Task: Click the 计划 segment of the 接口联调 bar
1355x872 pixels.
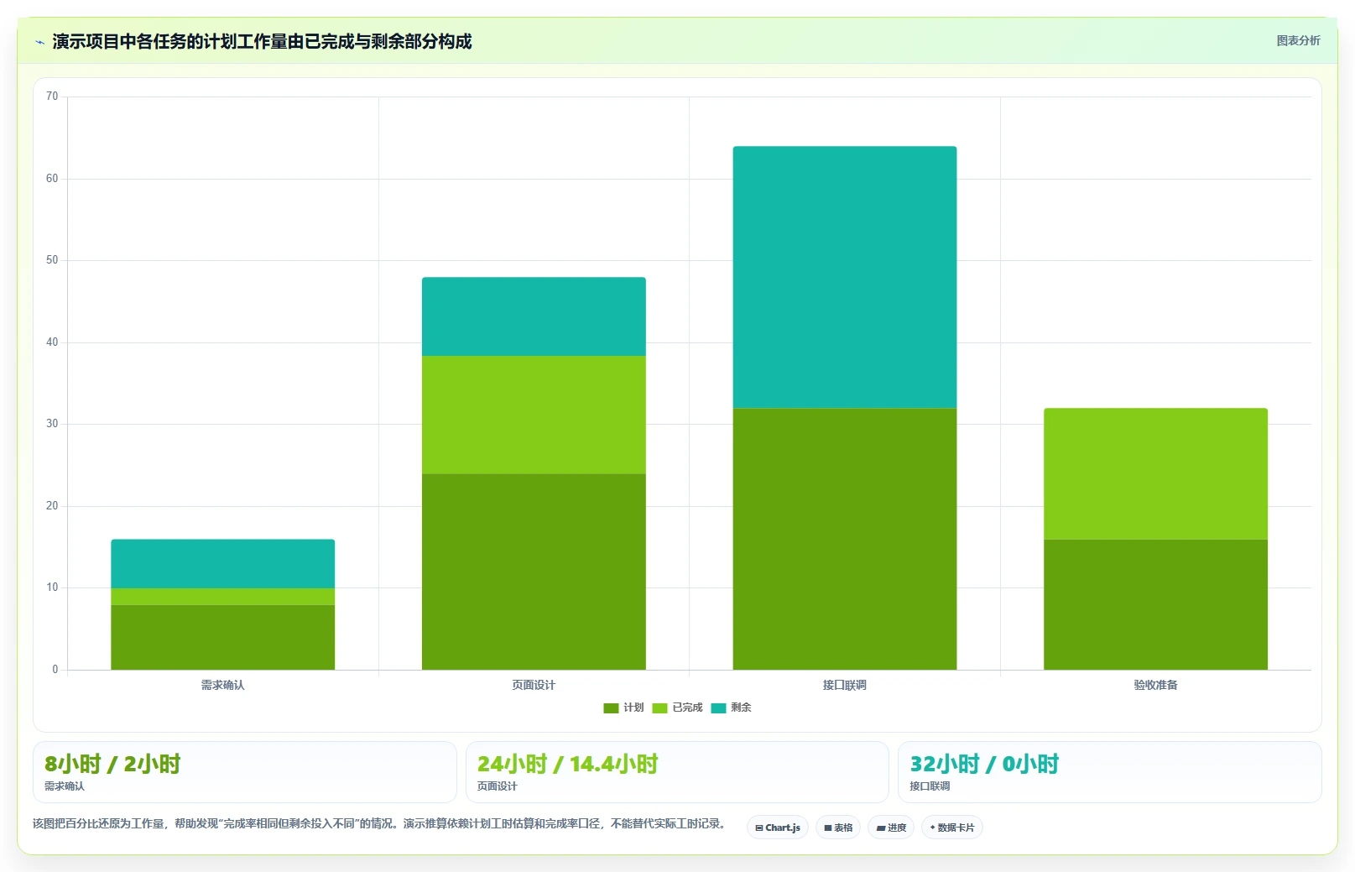Action: [x=845, y=539]
